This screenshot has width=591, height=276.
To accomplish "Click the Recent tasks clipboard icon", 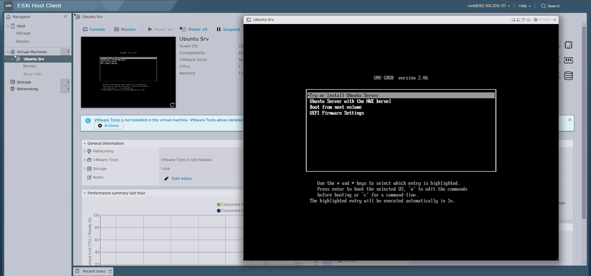I will pos(77,271).
